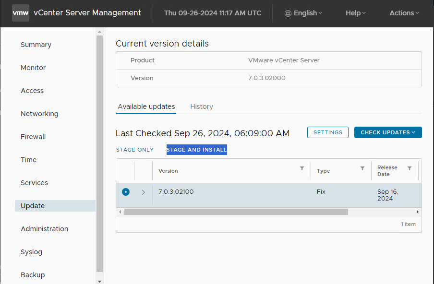This screenshot has width=434, height=284.
Task: Click the Fix type cell
Action: [321, 191]
